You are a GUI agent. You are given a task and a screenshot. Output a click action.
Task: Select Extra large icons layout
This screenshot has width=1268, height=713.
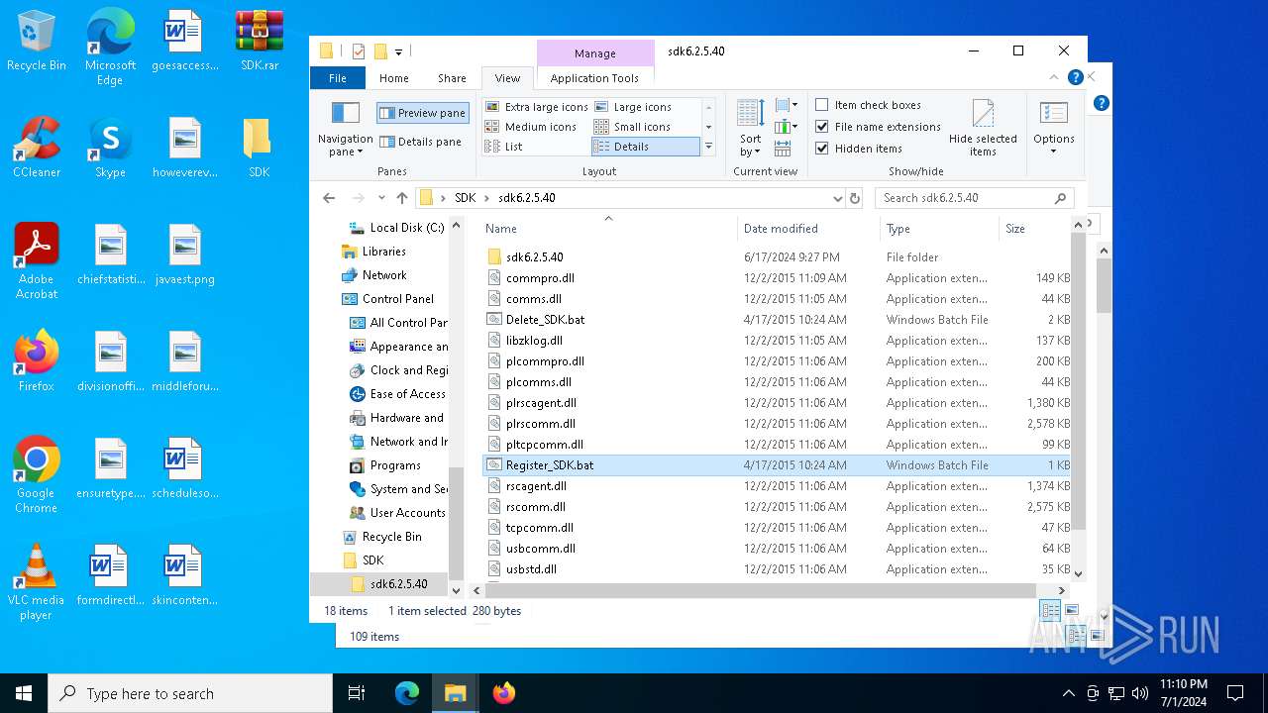coord(536,107)
